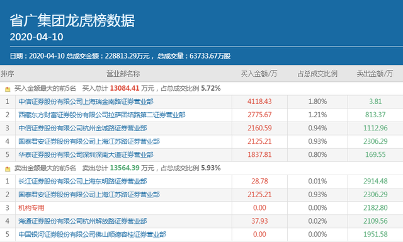Click the 营业部名称 column header
This screenshot has height=242, width=403.
pyautogui.click(x=123, y=74)
